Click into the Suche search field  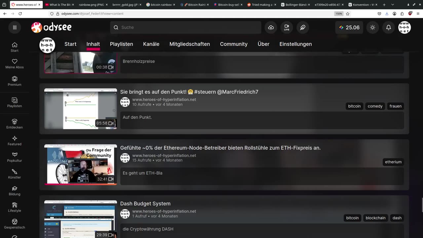pyautogui.click(x=186, y=27)
